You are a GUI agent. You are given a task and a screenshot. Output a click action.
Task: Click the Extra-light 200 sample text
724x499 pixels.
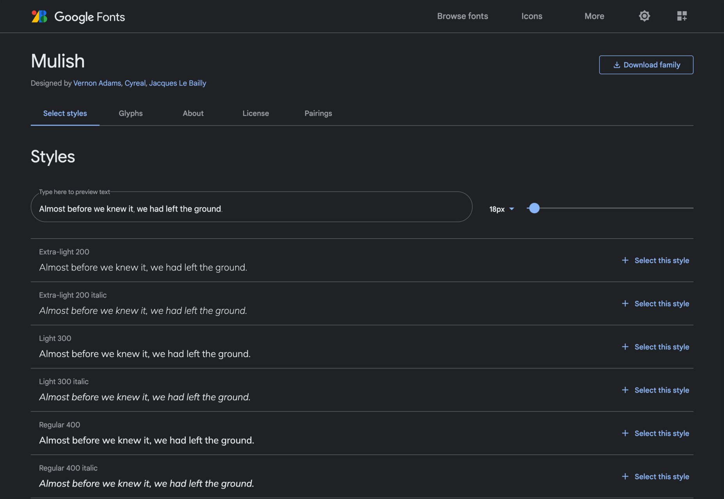tap(143, 267)
